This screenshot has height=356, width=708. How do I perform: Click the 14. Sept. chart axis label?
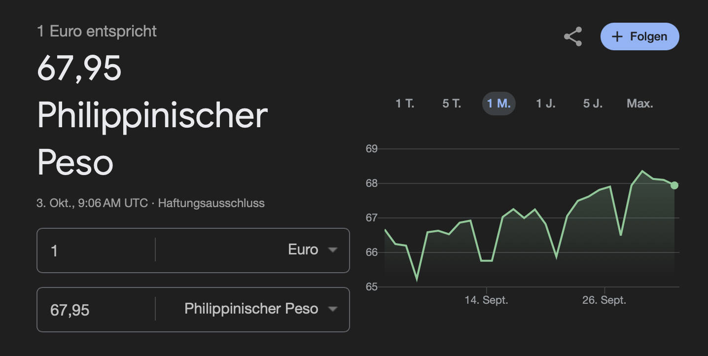coord(486,300)
